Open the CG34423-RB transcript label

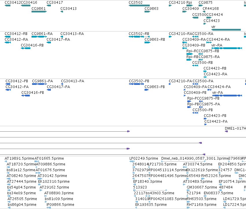coord(215,68)
